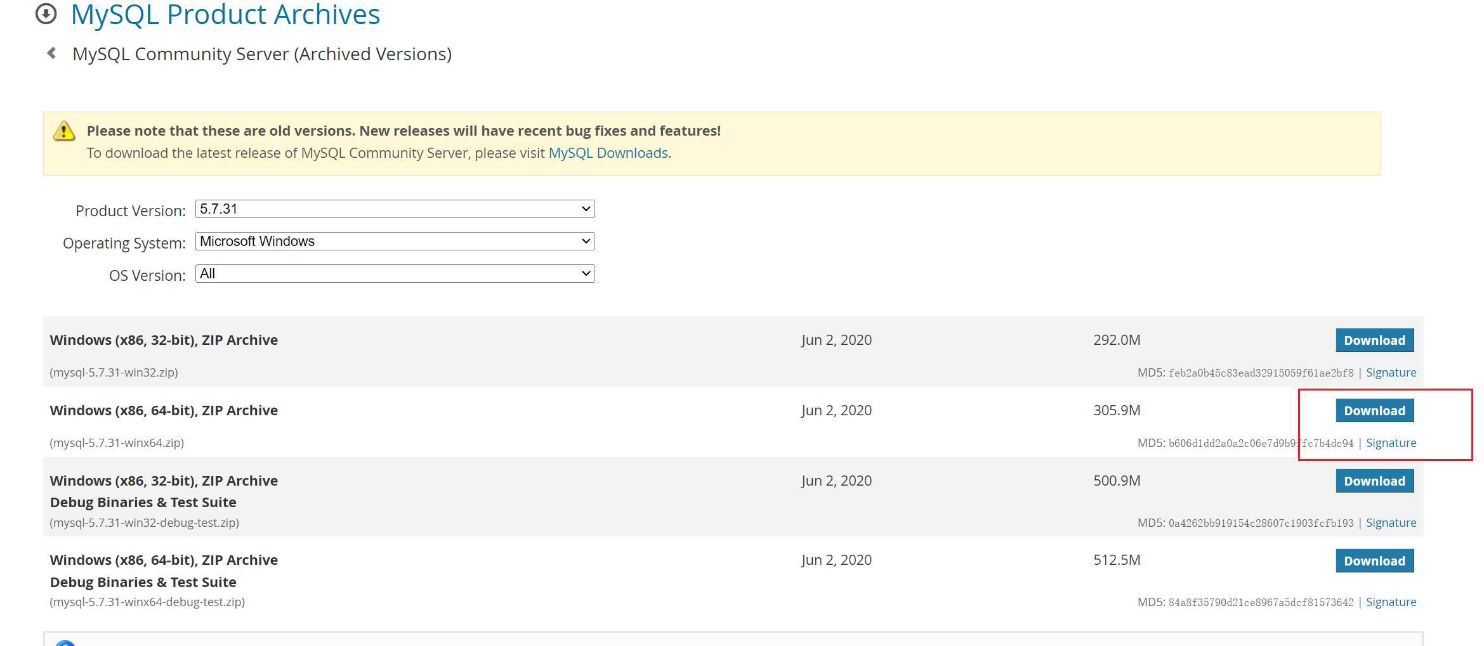Download mysql-5.7.31-win32-debug-test.zip
The height and width of the screenshot is (646, 1484).
[1374, 481]
